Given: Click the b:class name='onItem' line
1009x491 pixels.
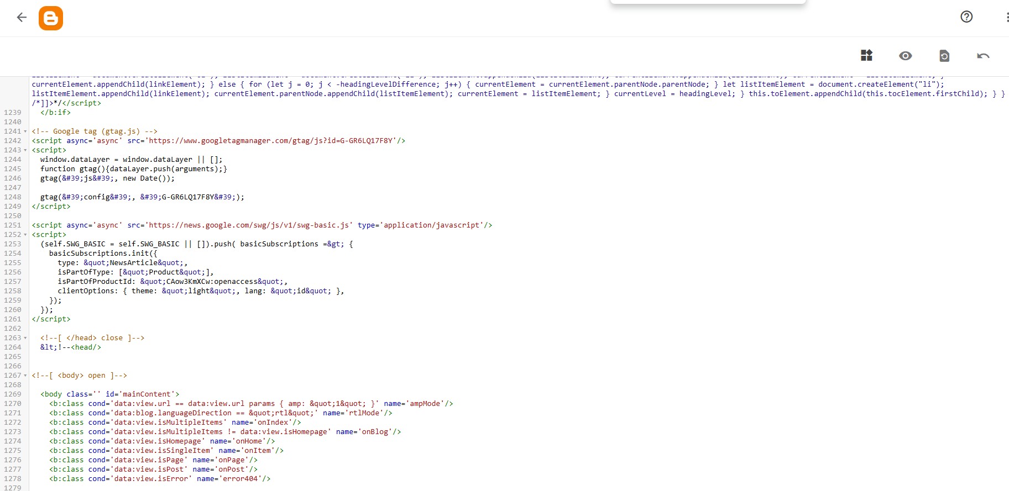Looking at the screenshot, I should tap(166, 451).
